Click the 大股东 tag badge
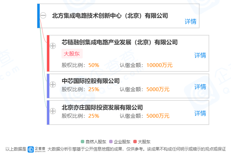Screen dimensions: 231x155 [72, 54]
